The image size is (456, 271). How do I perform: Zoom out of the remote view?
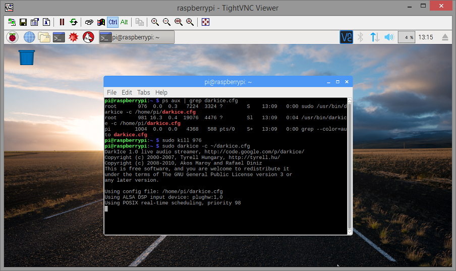(x=166, y=22)
